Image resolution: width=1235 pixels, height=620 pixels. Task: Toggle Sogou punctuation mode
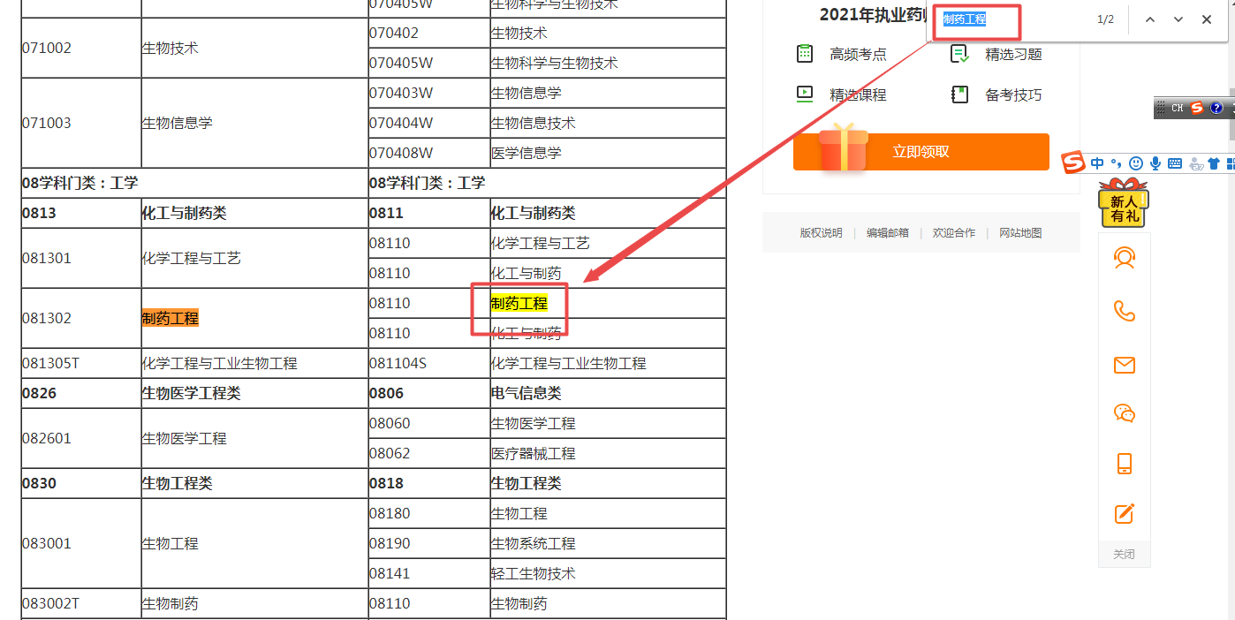1117,163
